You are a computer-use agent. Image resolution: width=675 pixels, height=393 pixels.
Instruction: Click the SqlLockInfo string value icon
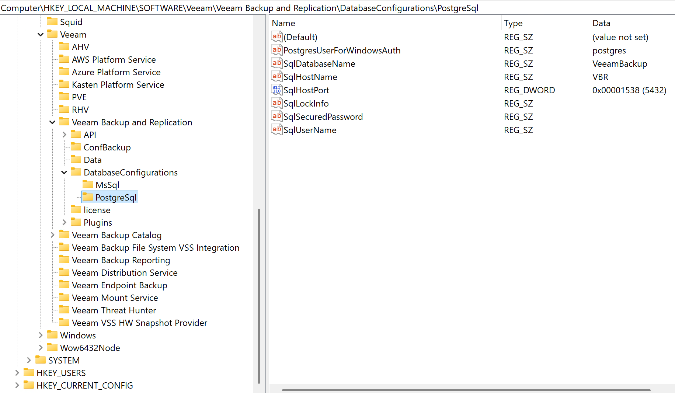[276, 103]
